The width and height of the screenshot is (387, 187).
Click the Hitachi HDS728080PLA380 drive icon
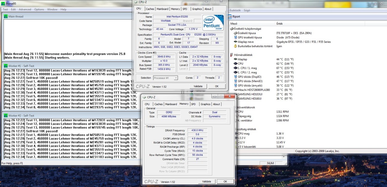[236, 90]
